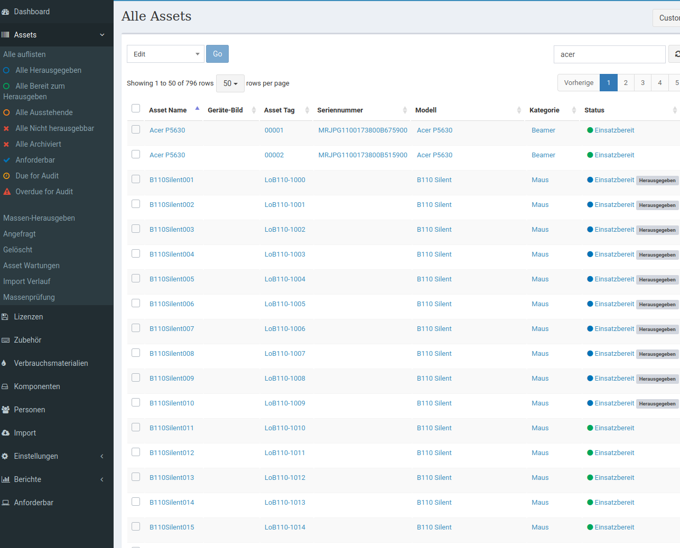Open the 50 rows per page dropdown
The width and height of the screenshot is (680, 548).
tap(230, 83)
